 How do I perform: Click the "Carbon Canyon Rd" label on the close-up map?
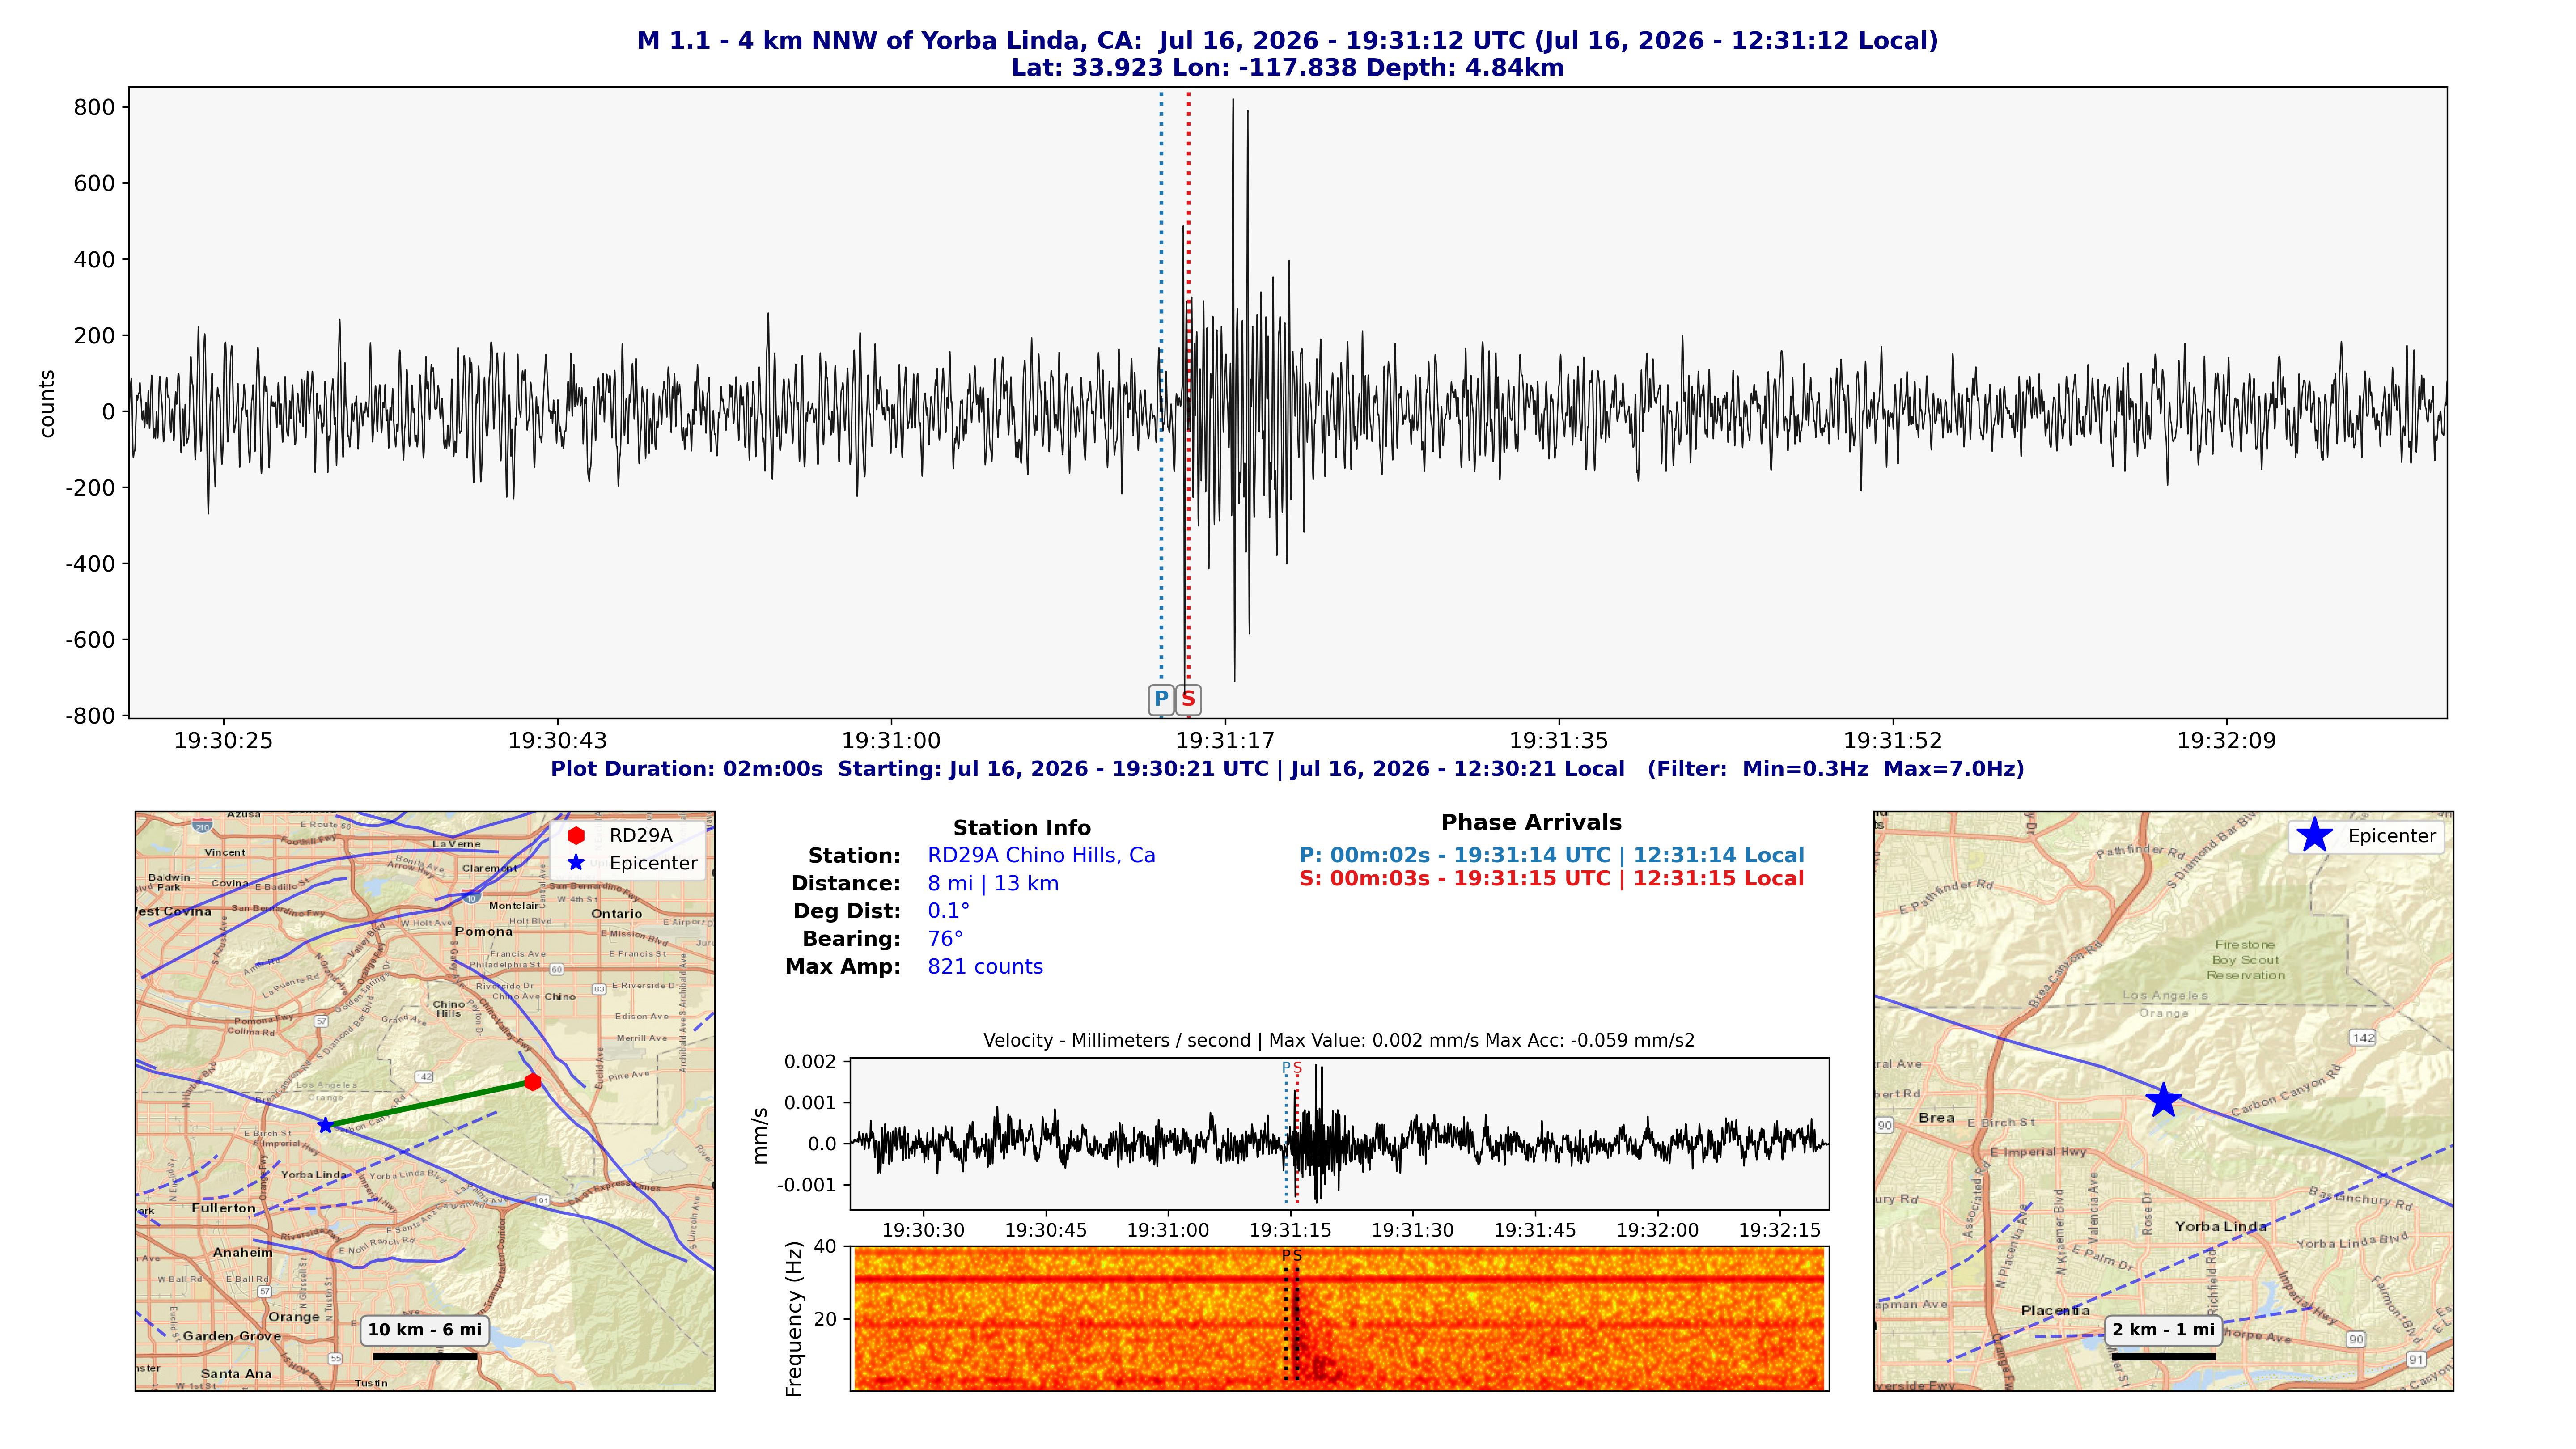pyautogui.click(x=2287, y=1091)
